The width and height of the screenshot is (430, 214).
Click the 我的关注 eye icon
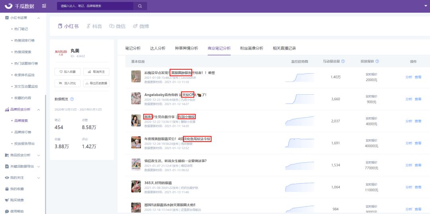(x=7, y=178)
